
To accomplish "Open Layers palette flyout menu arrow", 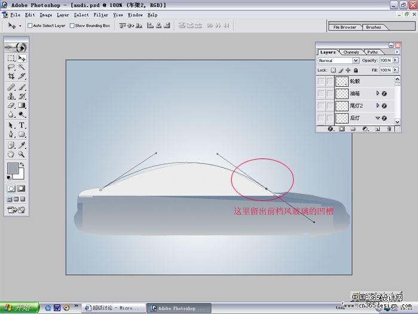I will [x=397, y=52].
